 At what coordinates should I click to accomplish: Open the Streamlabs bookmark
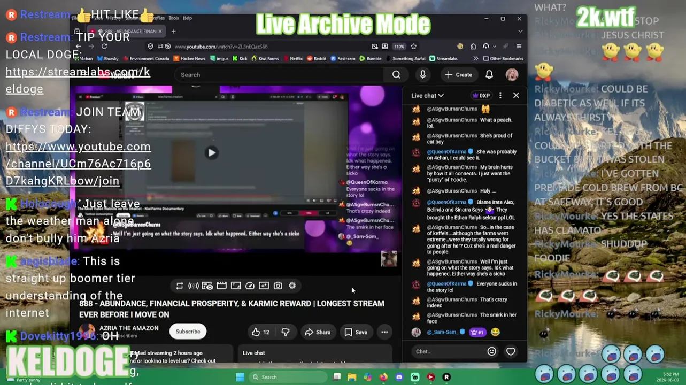[443, 59]
